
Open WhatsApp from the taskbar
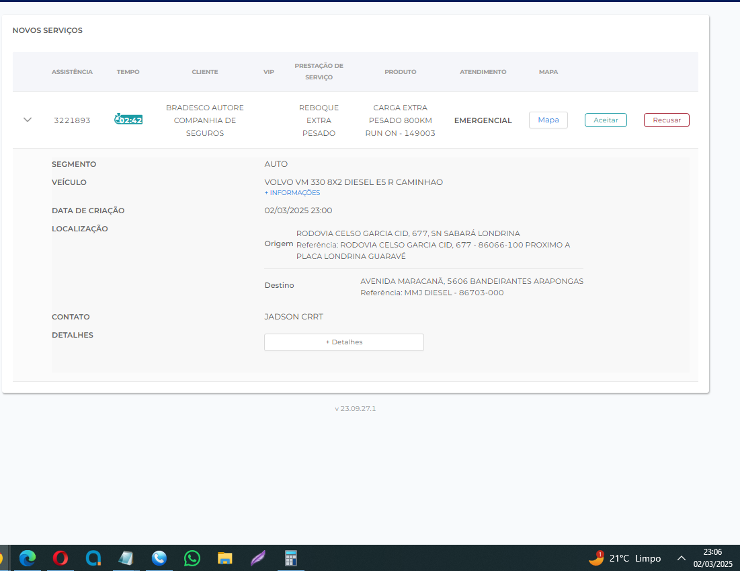coord(192,558)
